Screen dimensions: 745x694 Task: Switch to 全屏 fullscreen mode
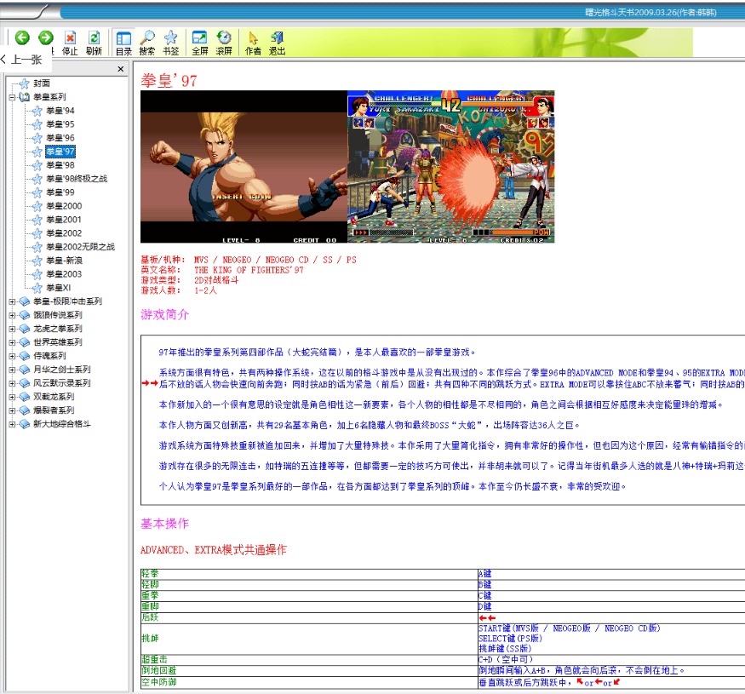(199, 43)
